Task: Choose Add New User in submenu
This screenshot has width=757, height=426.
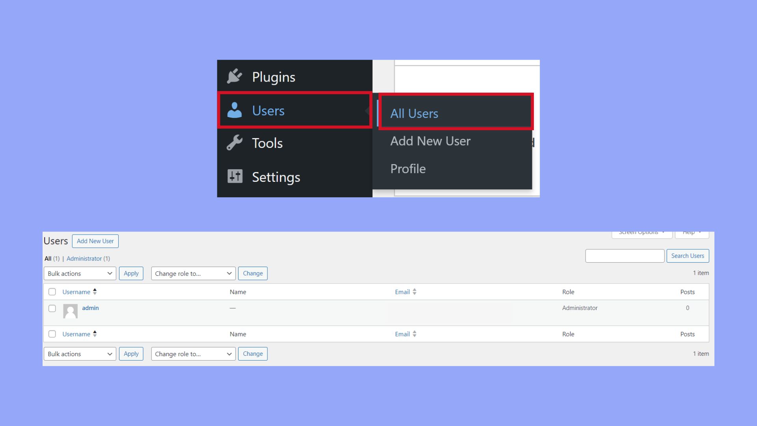Action: (430, 141)
